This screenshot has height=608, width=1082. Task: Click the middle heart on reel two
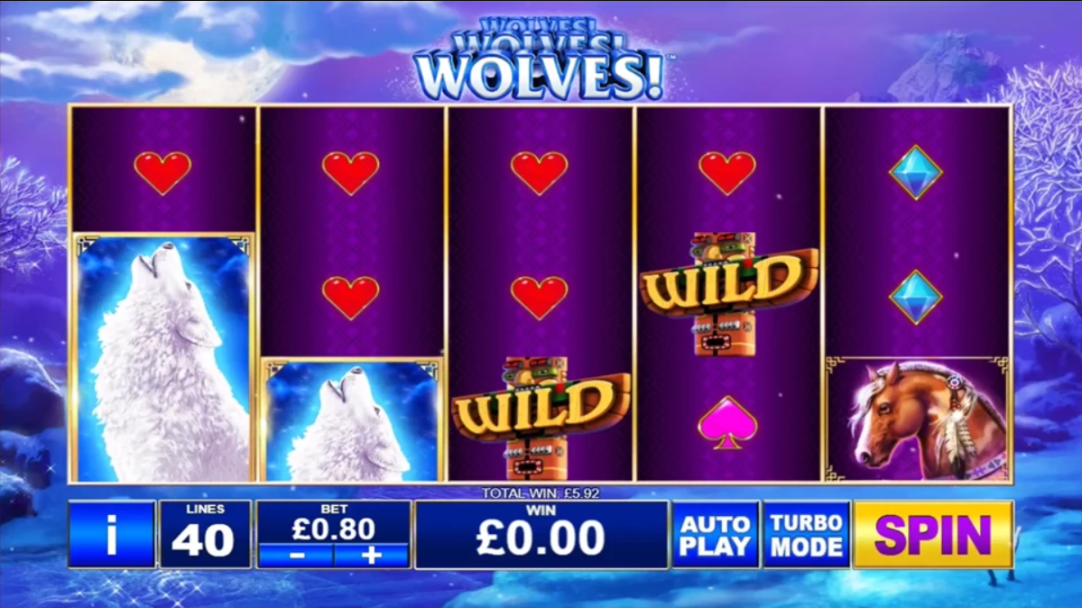click(x=350, y=298)
